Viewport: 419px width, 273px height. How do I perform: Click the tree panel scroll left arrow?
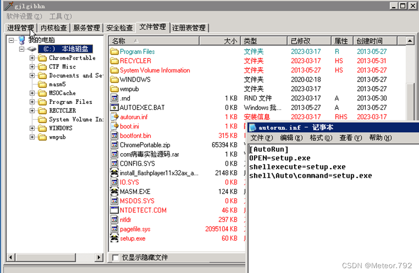(11, 258)
